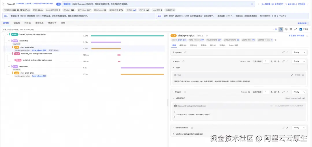Copy the Output section content
Image resolution: width=312 pixels, height=147 pixels.
click(x=185, y=92)
